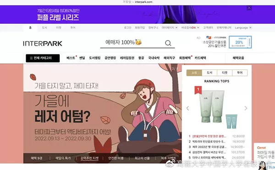Open 회원혜택 in the main menu
Viewport: 275px width, 170px height.
(x=185, y=58)
